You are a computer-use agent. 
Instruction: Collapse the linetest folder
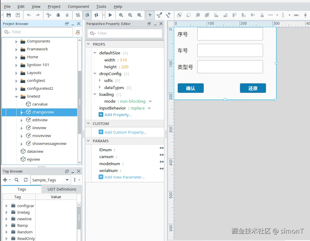[16, 97]
